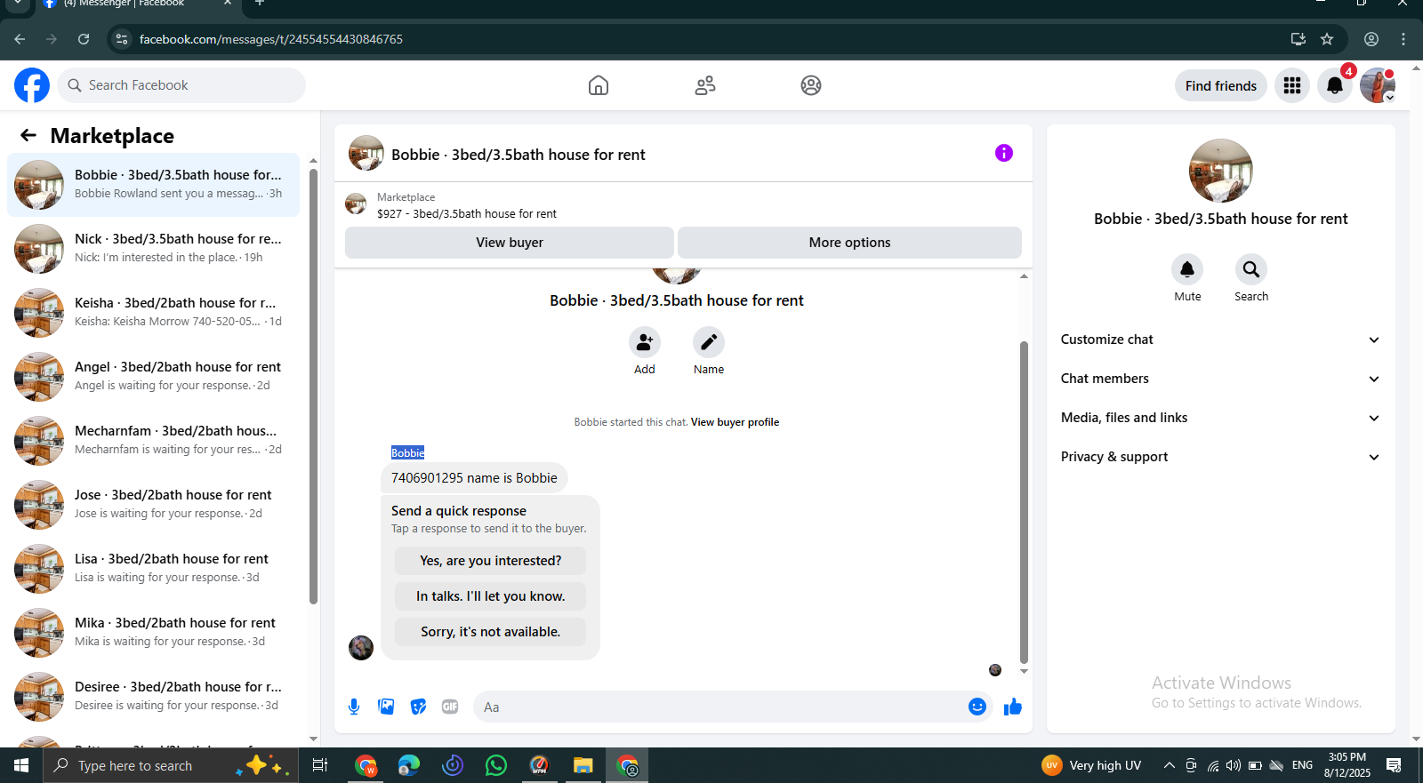Click the browser address bar URL
Viewport: 1423px width, 783px height.
coord(271,39)
